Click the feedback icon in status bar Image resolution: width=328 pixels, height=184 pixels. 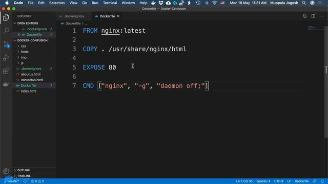pos(315,181)
